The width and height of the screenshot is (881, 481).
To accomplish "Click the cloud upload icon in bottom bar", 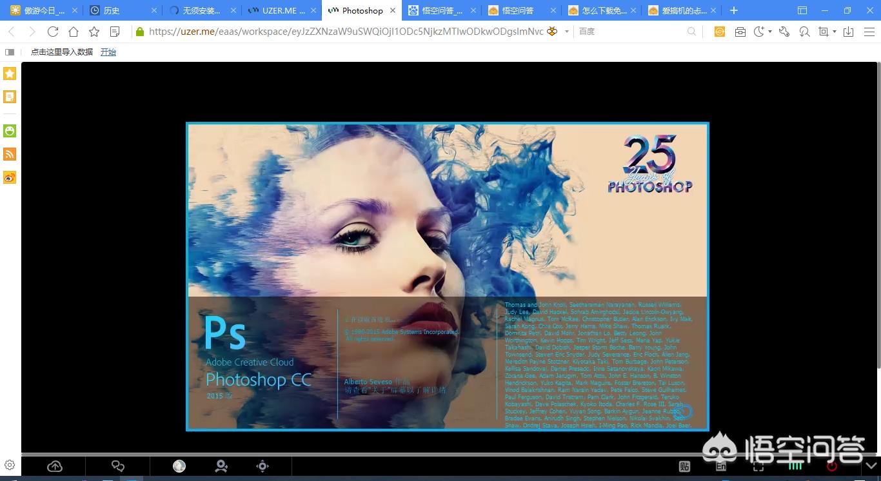I will coord(55,466).
